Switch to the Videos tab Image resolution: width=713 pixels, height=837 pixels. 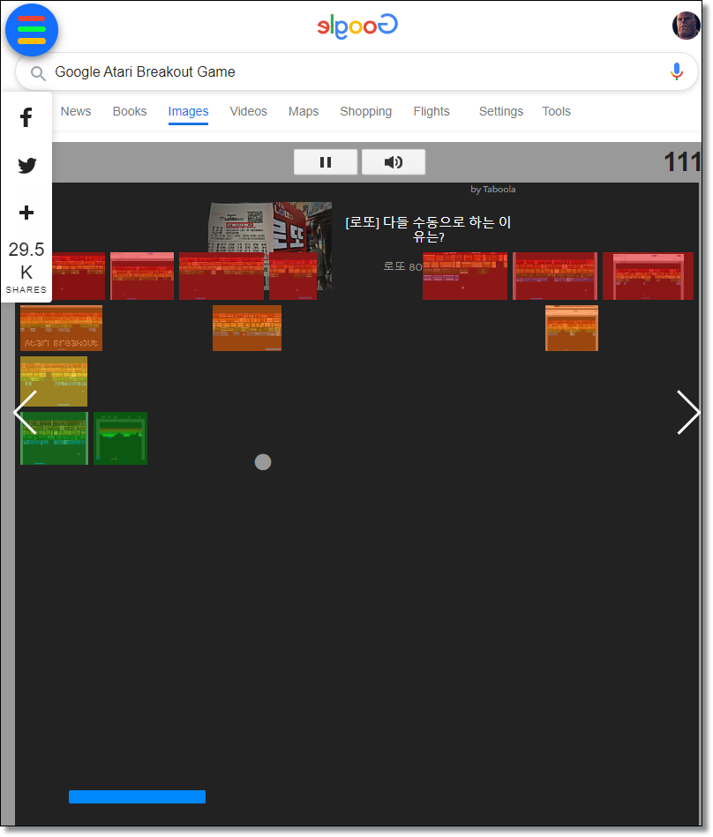(248, 111)
